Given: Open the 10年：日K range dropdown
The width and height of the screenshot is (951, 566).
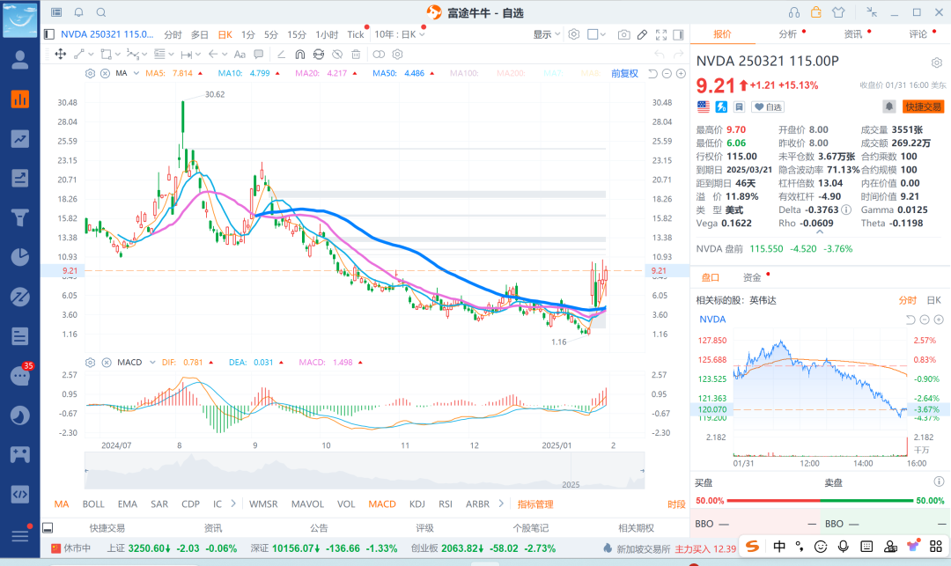Looking at the screenshot, I should [399, 34].
